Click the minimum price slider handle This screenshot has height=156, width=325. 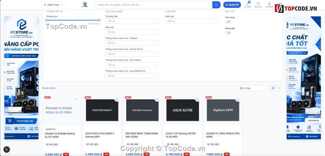coord(47,20)
